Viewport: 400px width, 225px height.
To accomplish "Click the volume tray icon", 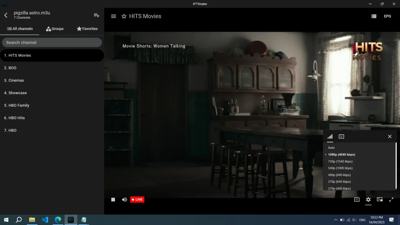I will (354, 220).
